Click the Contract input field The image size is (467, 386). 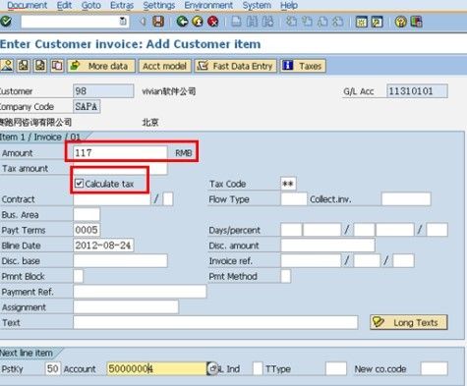point(112,198)
